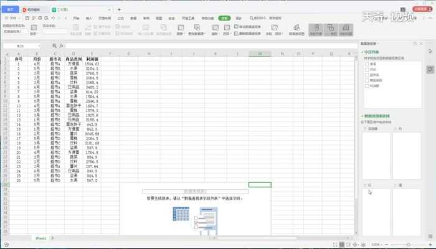Open the 设计 ribbon tab
Viewport: 436px width, 249px height.
(x=239, y=19)
